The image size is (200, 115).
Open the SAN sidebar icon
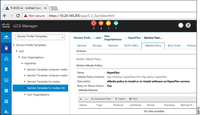6,69
